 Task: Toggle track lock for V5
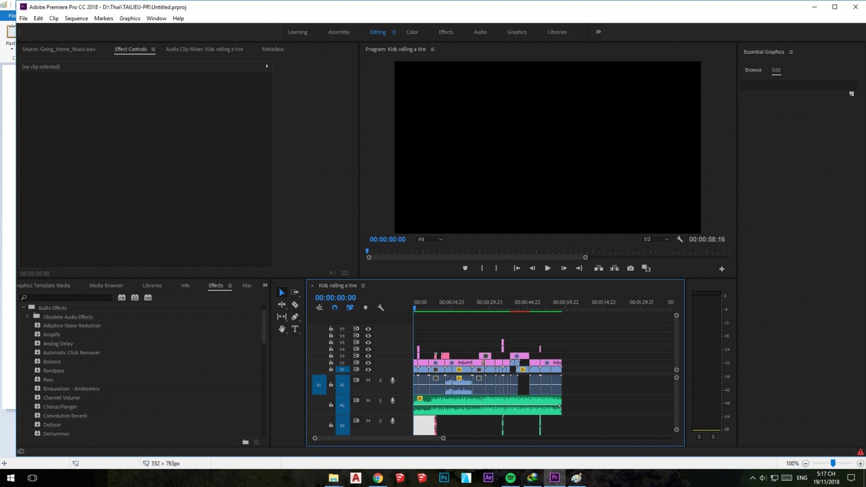tap(331, 342)
